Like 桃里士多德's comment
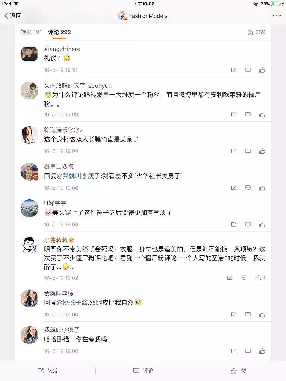The height and width of the screenshot is (381, 286). click(262, 188)
